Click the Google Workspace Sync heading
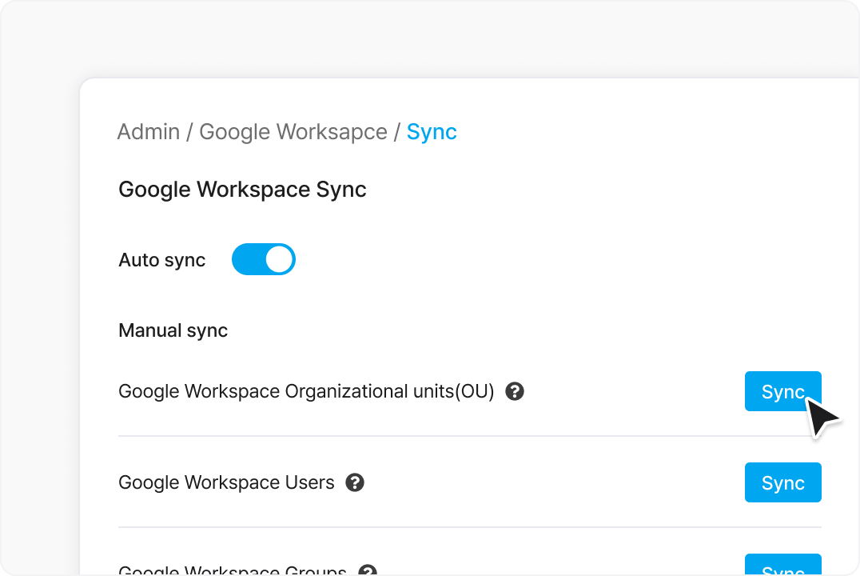Image resolution: width=860 pixels, height=576 pixels. pos(242,190)
